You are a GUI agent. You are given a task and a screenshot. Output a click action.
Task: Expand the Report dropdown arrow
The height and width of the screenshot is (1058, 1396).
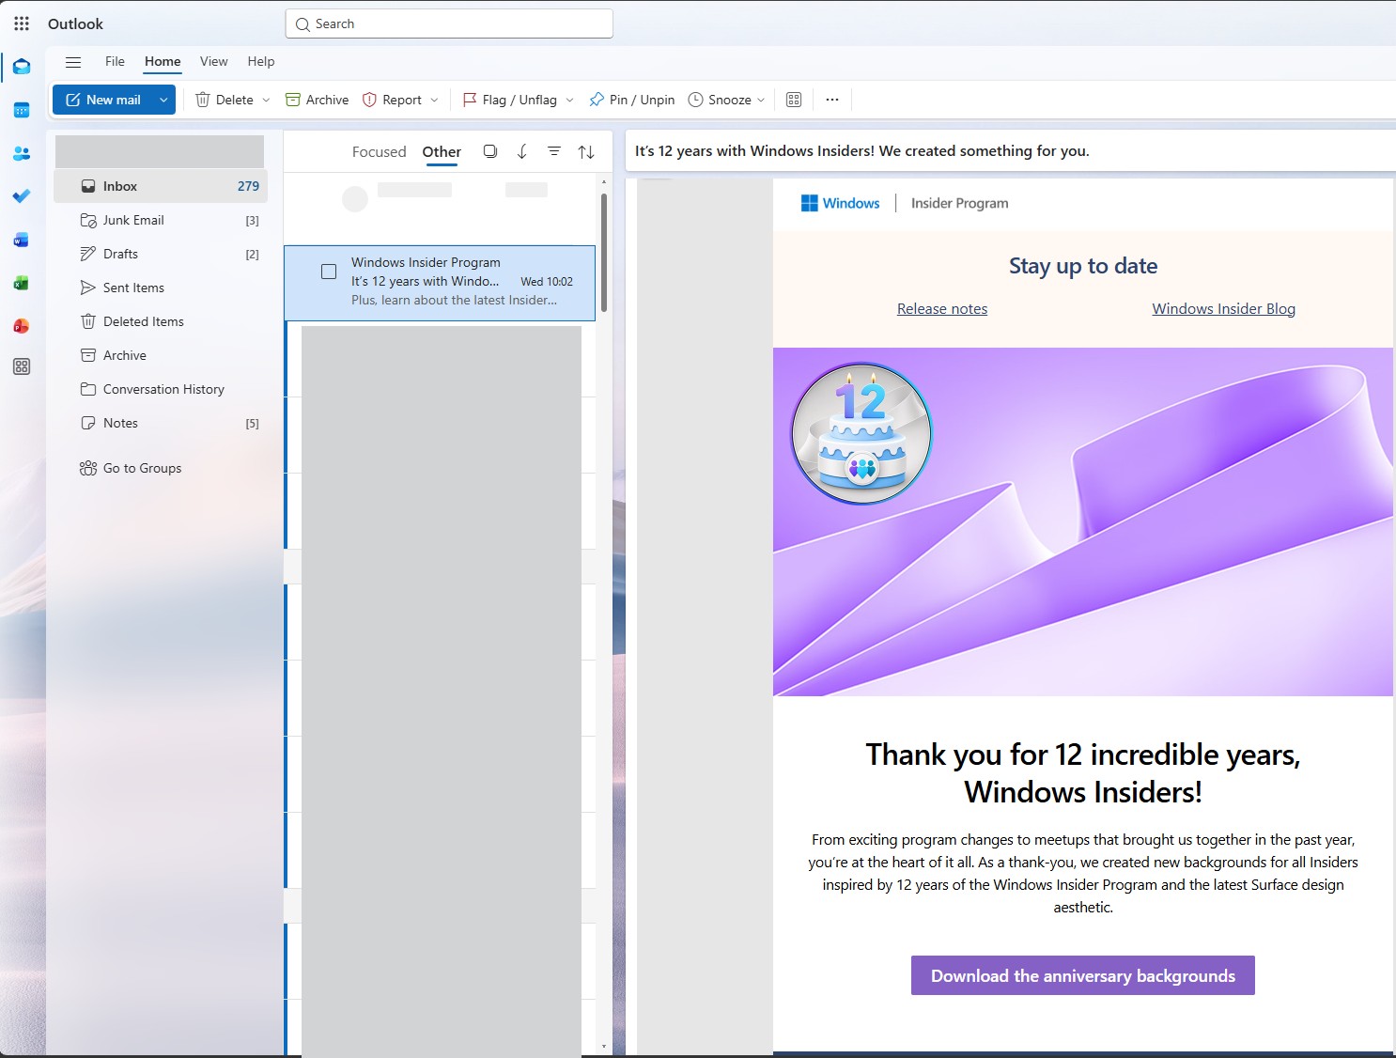(434, 100)
